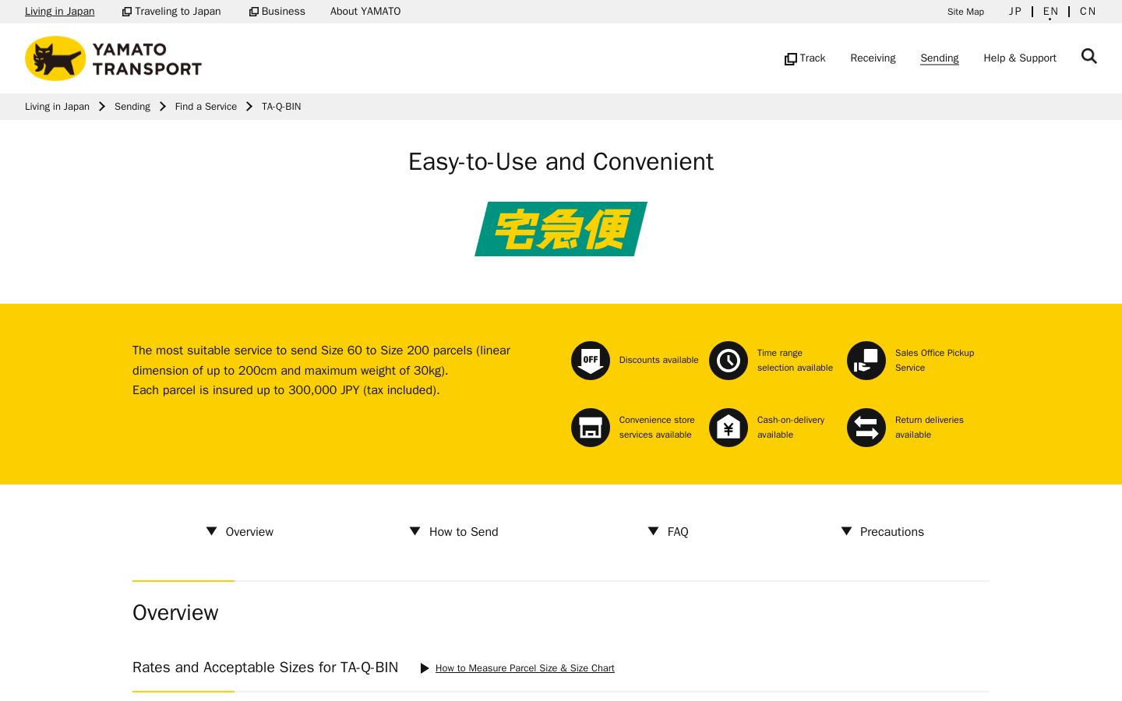The width and height of the screenshot is (1122, 701).
Task: Click the Rates and Acceptable Sizes for TA-Q-BIN heading
Action: (265, 668)
